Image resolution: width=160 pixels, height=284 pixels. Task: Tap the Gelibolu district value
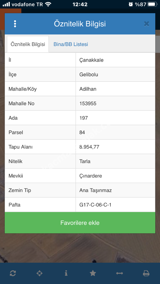click(89, 74)
